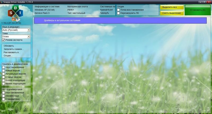Click the Драйверы в актуальном состоянии banner

120,20
